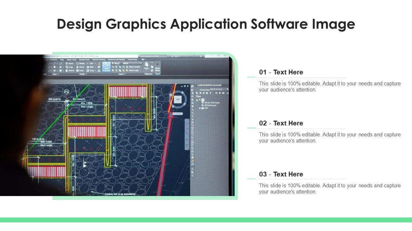
Task: Open the Express Tools ribbon tab
Action: click(84, 59)
